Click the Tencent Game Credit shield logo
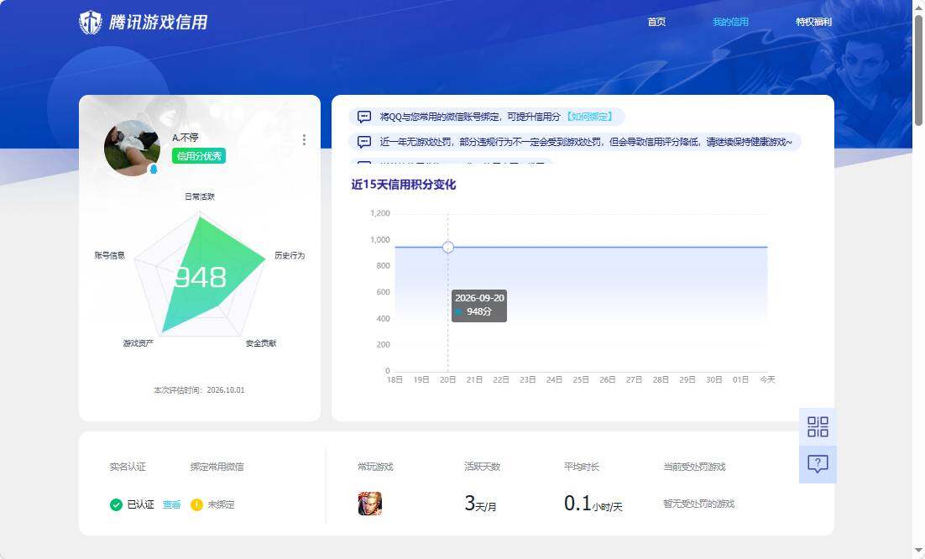Image resolution: width=925 pixels, height=559 pixels. [x=91, y=23]
